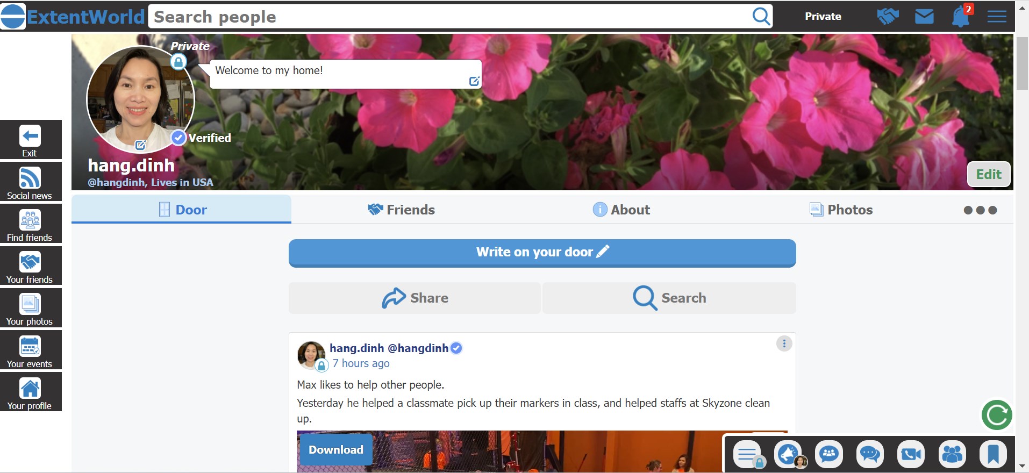Image resolution: width=1029 pixels, height=473 pixels.
Task: Edit the profile picture with pencil icon
Action: coord(140,145)
